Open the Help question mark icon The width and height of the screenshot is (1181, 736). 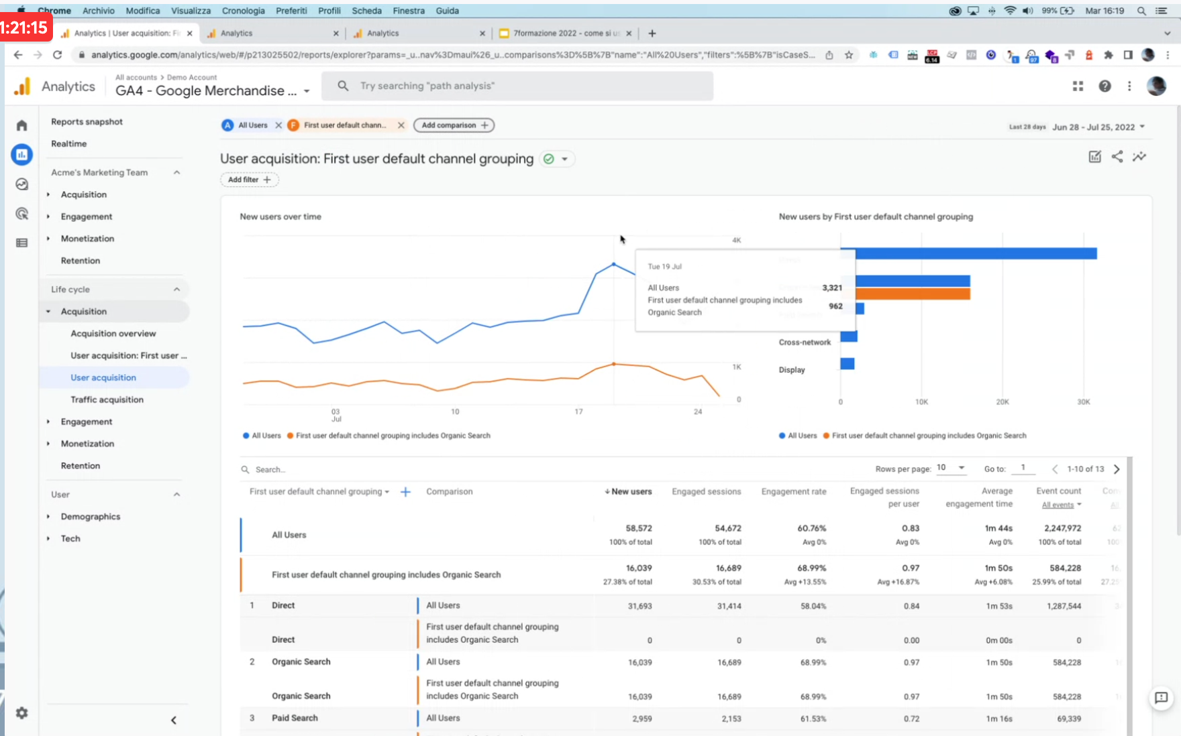(x=1105, y=86)
